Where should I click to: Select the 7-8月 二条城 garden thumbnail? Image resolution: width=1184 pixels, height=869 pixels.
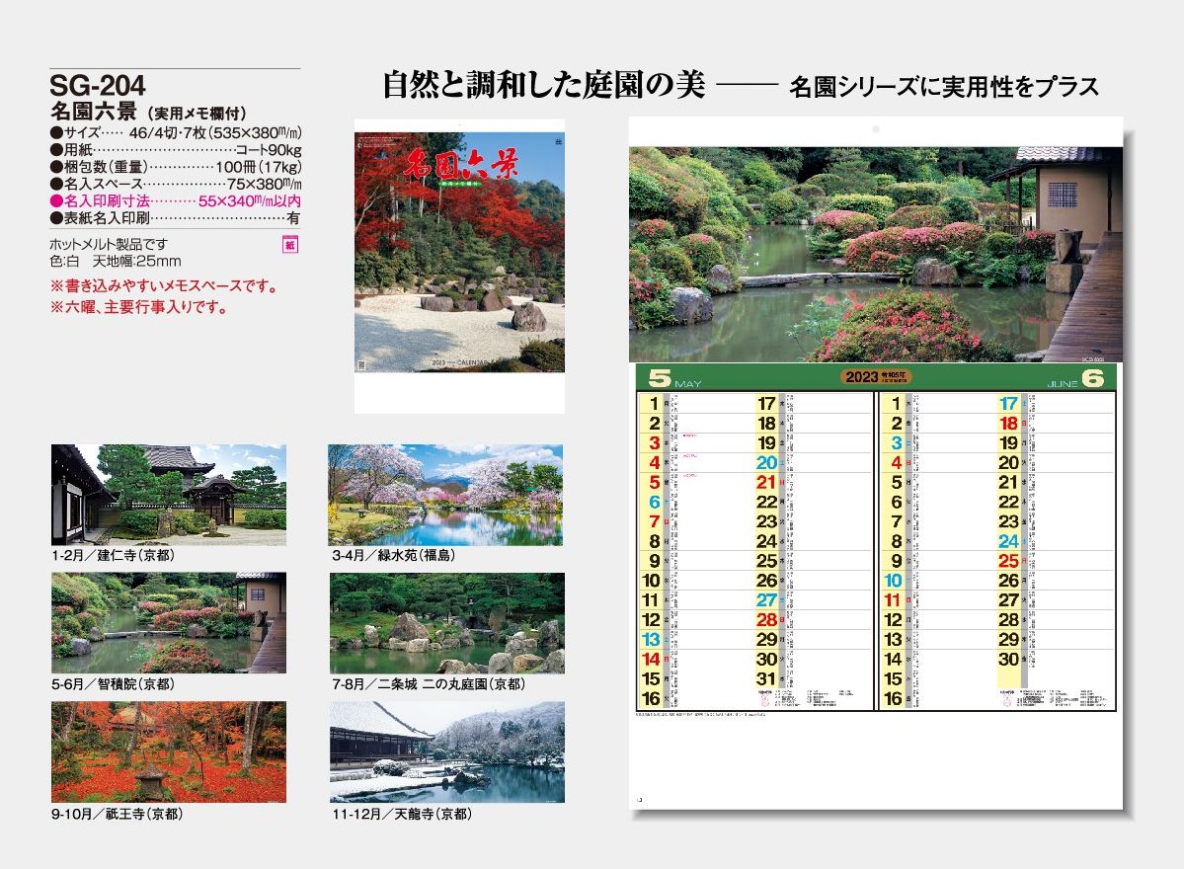point(447,623)
